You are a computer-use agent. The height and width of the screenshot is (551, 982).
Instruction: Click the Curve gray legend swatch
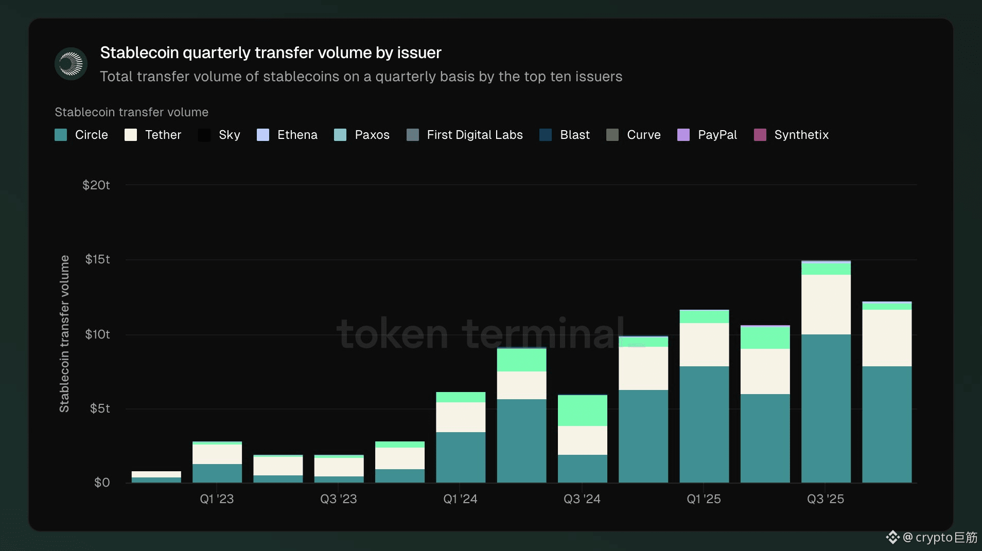(612, 135)
